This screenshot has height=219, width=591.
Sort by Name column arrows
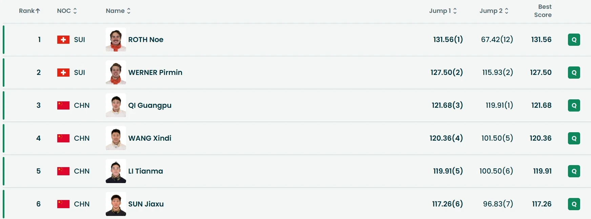click(128, 11)
